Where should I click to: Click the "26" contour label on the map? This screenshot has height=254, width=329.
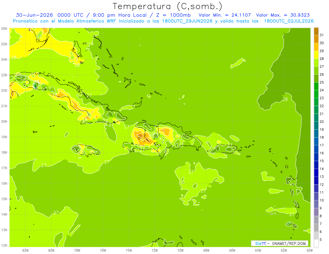pos(285,99)
